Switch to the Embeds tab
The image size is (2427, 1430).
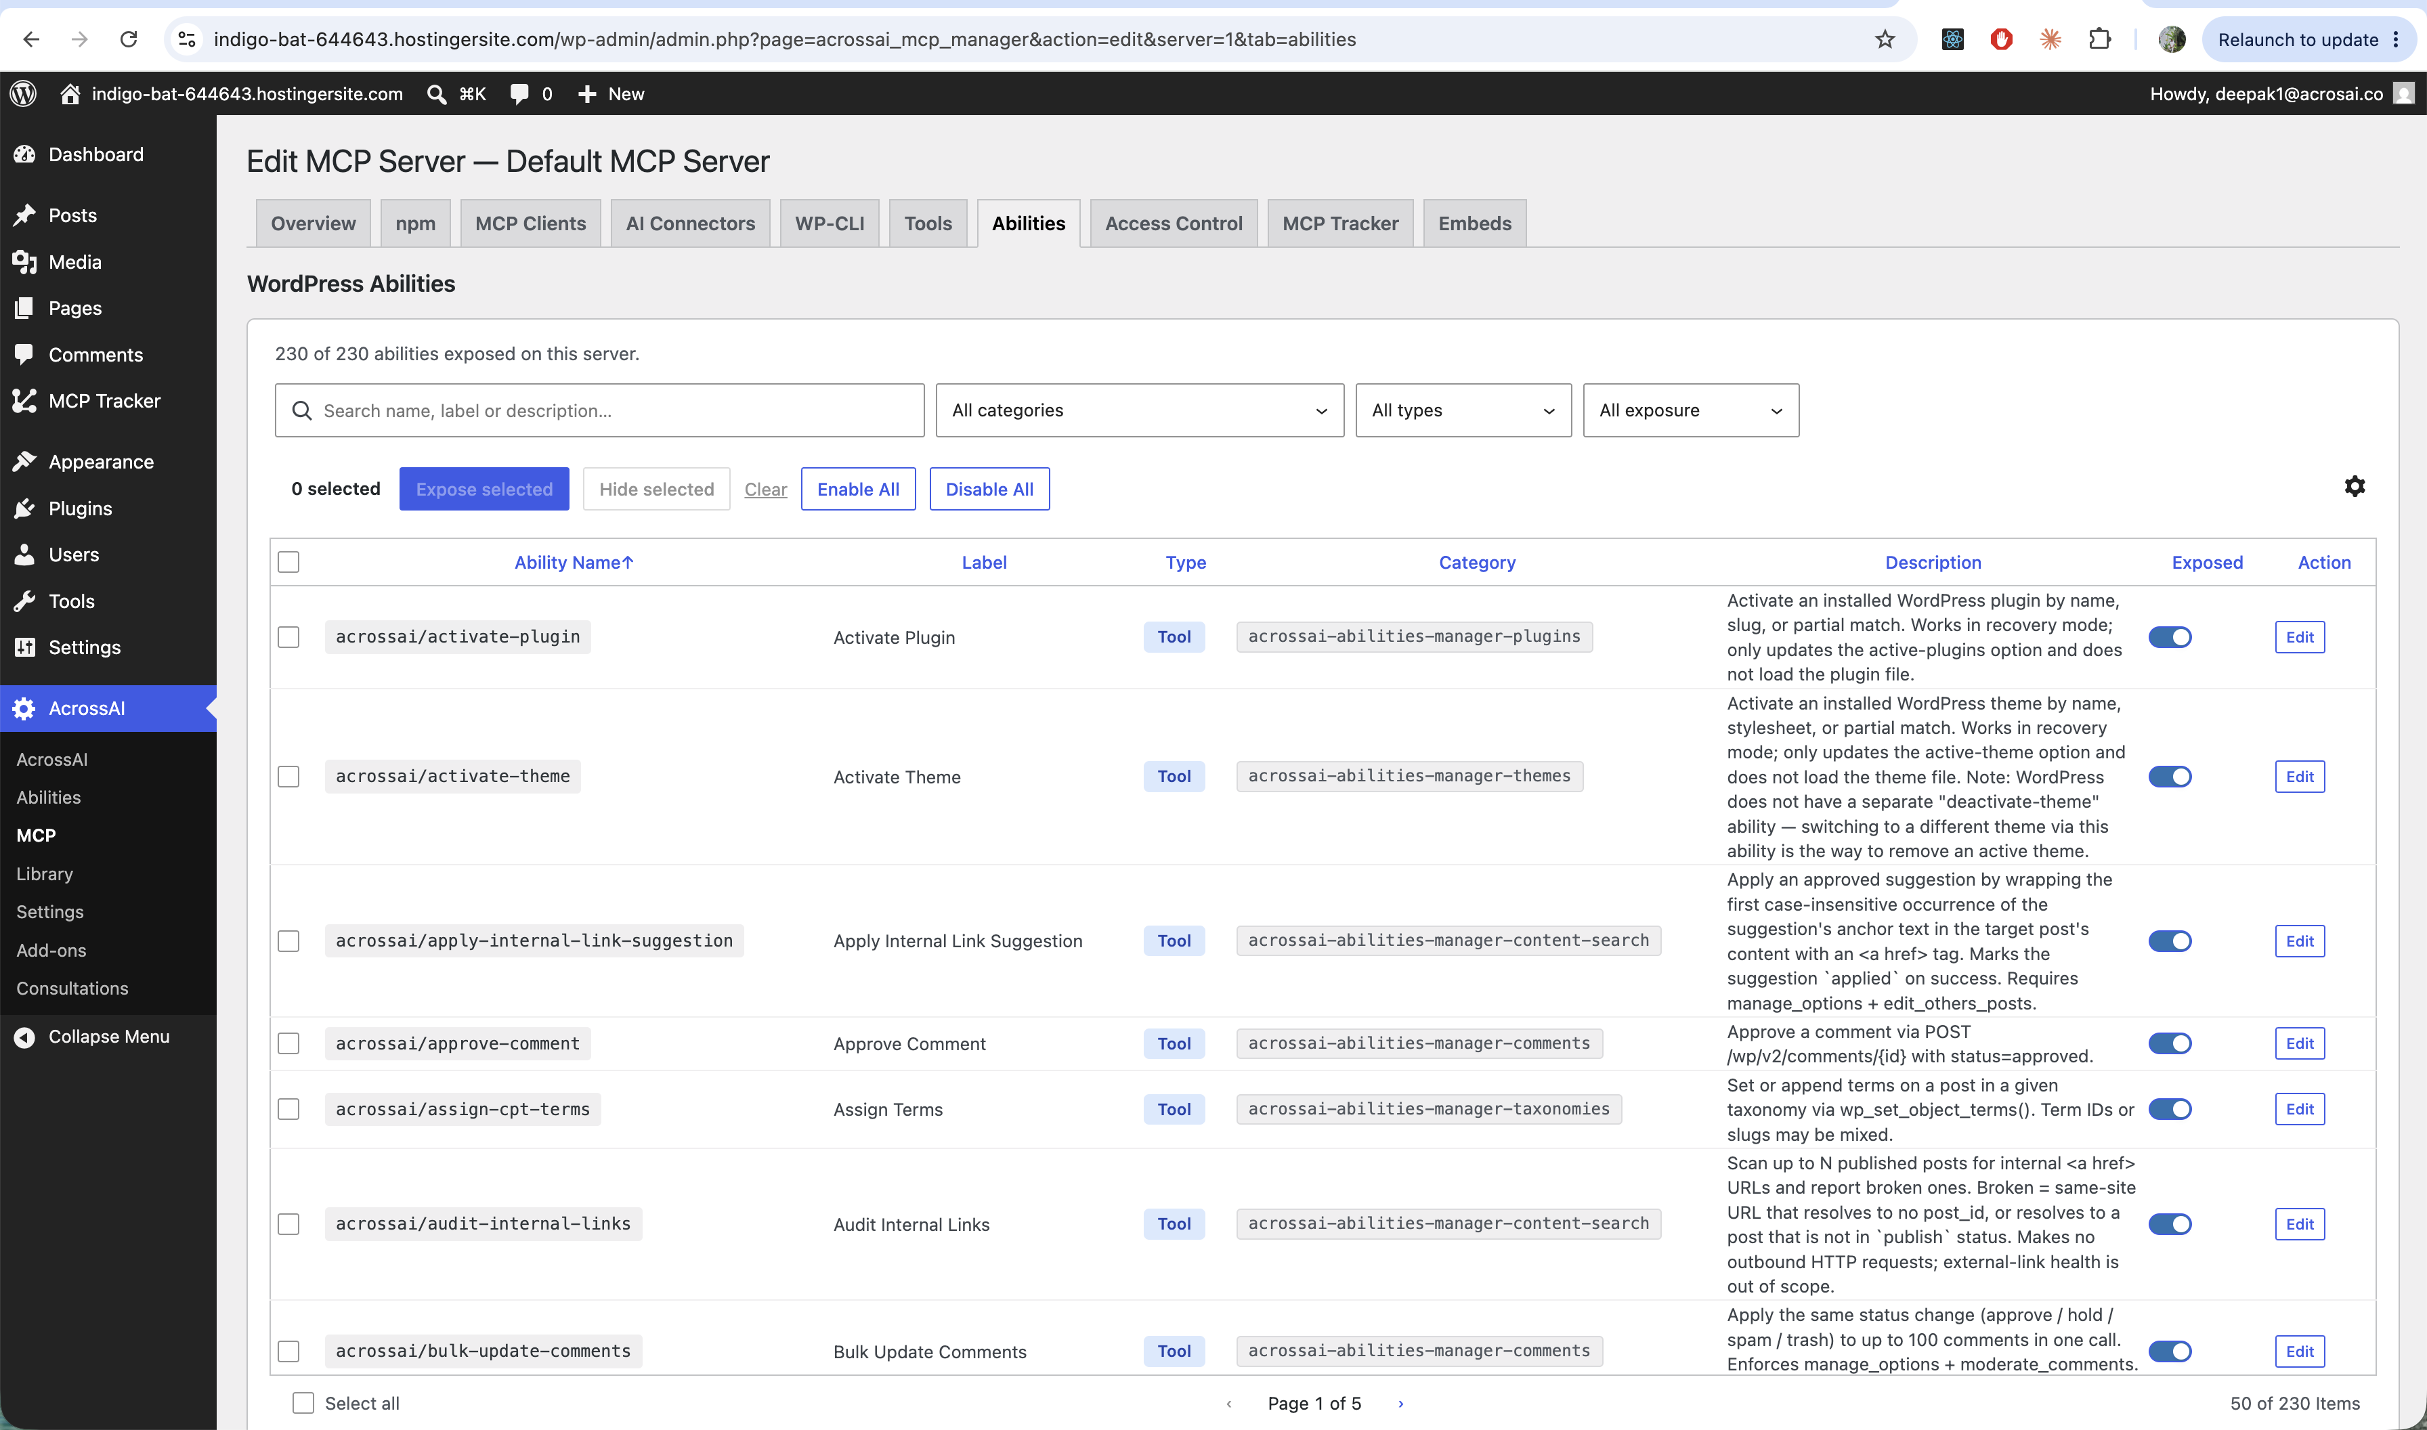click(1474, 223)
